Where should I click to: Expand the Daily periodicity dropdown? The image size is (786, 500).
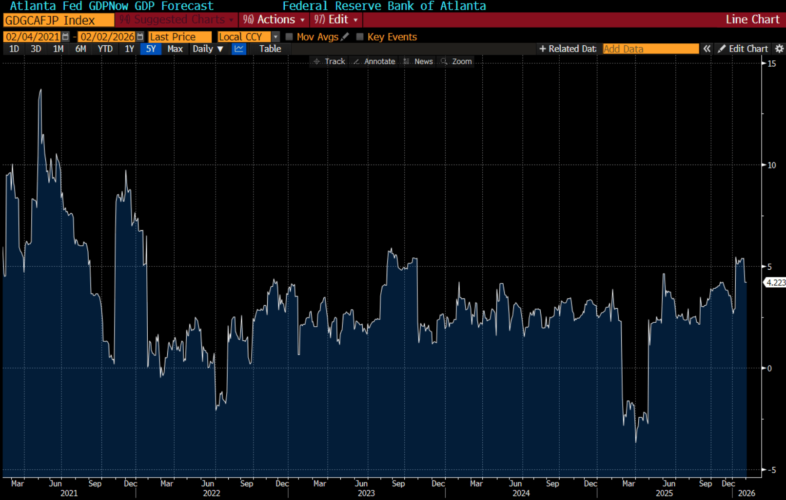[x=208, y=49]
